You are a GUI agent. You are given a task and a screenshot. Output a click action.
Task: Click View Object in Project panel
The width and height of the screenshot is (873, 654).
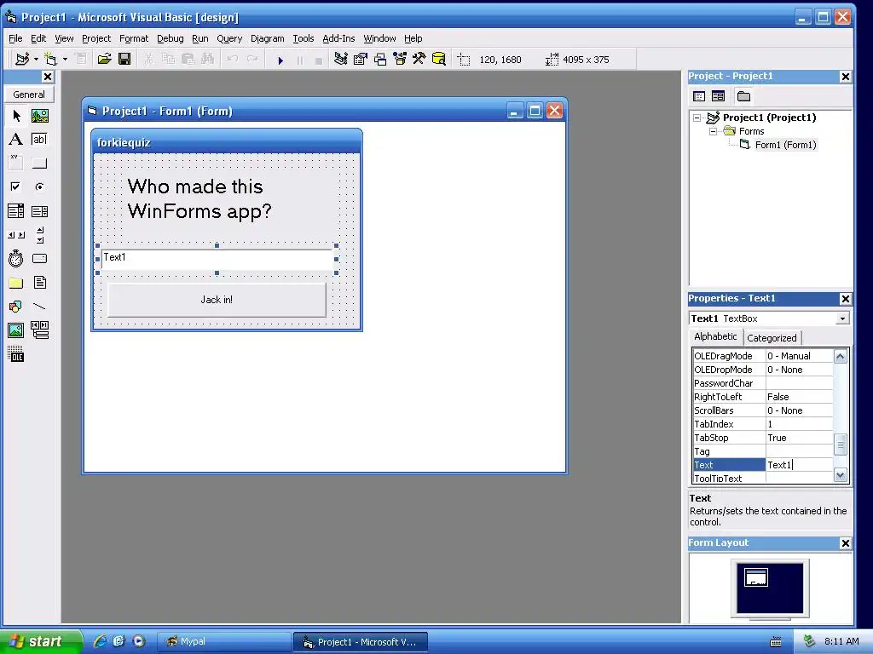(718, 96)
